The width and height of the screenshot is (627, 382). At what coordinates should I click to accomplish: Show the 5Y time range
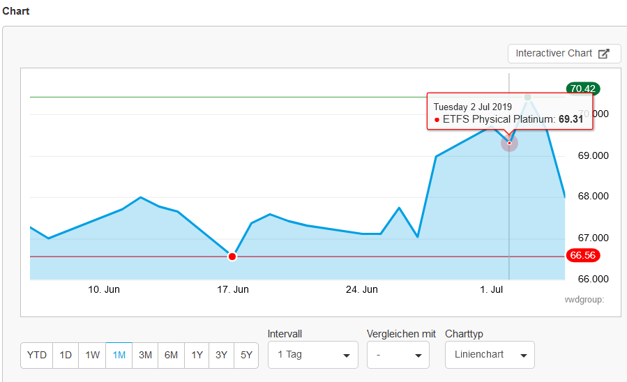pyautogui.click(x=246, y=355)
